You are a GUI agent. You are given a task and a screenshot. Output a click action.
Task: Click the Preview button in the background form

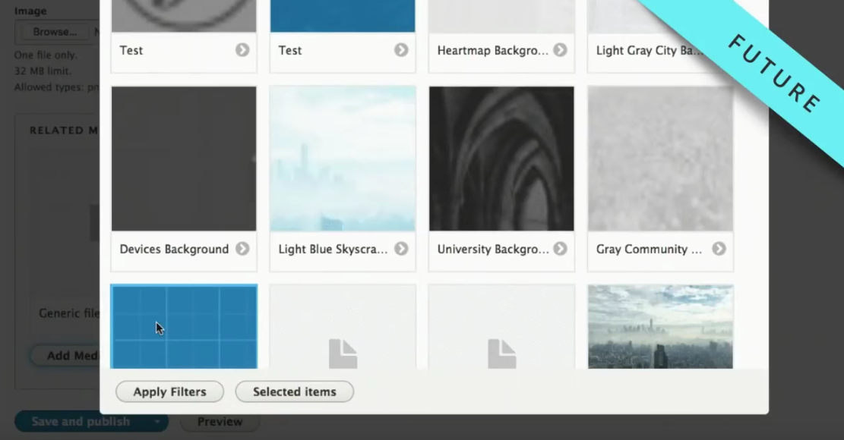[x=220, y=422]
